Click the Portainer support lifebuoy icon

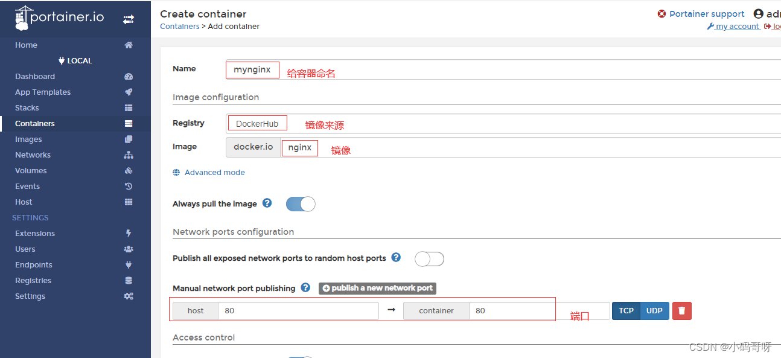(661, 14)
